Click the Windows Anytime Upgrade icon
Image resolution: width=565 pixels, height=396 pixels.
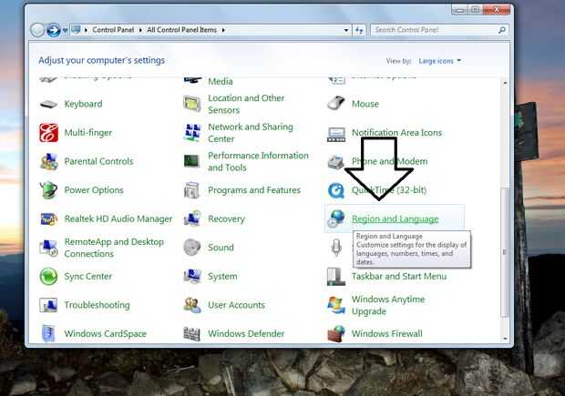pyautogui.click(x=336, y=305)
